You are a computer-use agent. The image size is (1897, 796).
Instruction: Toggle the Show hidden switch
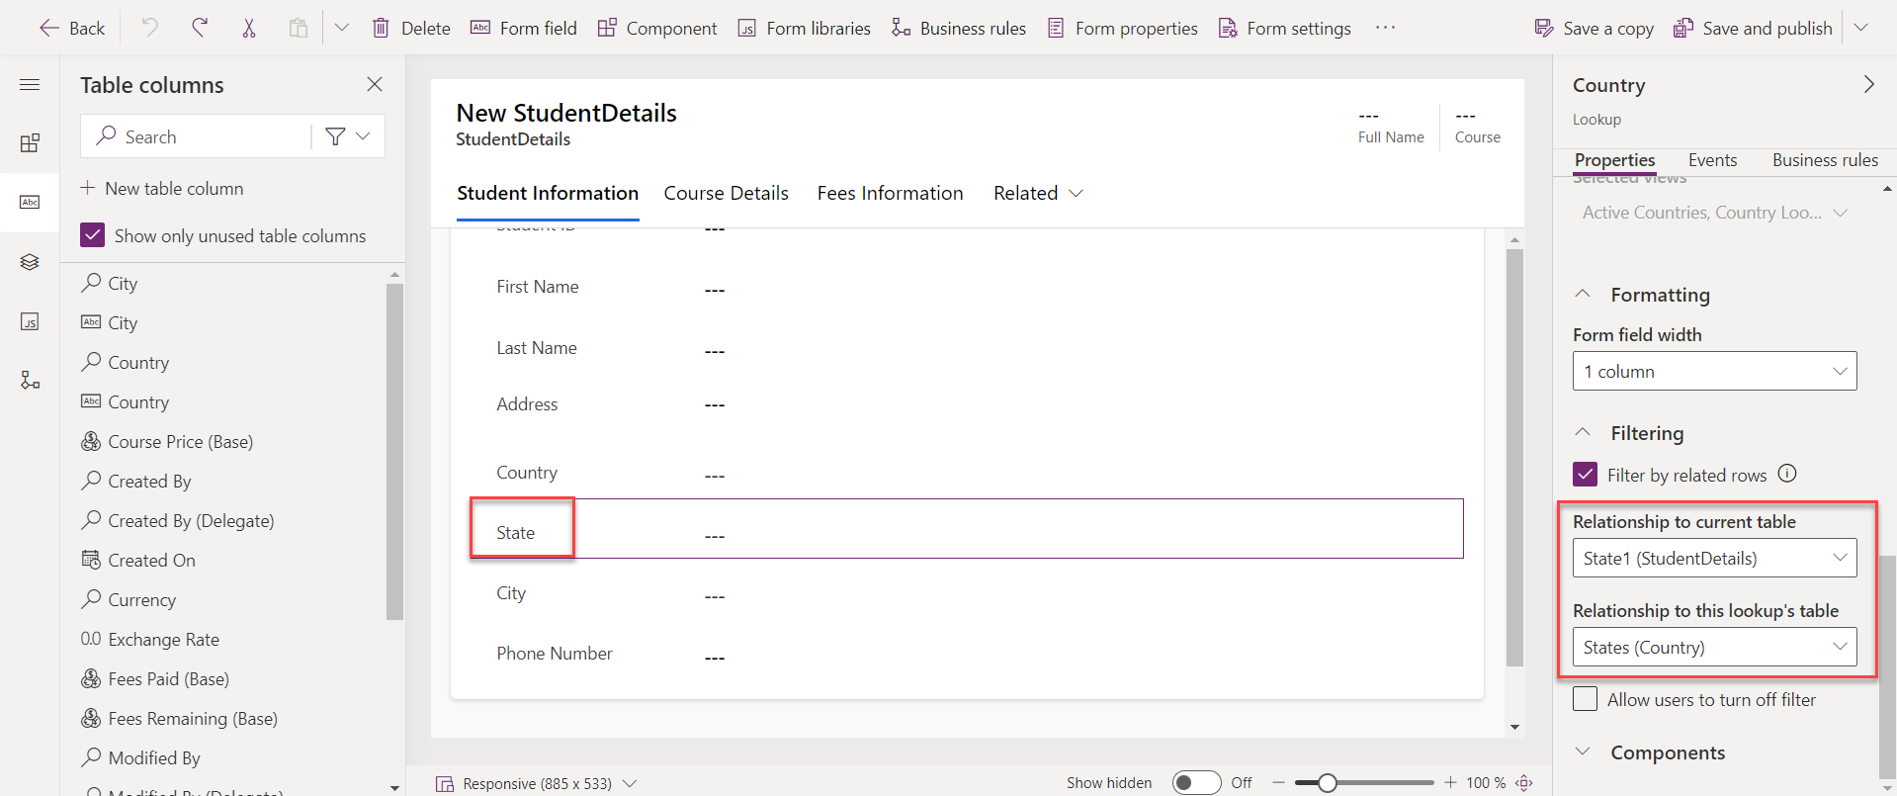1196,783
